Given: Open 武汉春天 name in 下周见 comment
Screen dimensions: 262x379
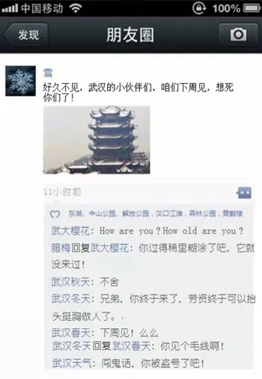Looking at the screenshot, I should click(x=71, y=333).
